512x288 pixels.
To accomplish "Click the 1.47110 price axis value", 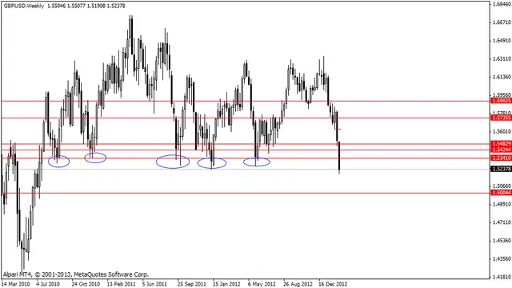I will click(x=502, y=222).
